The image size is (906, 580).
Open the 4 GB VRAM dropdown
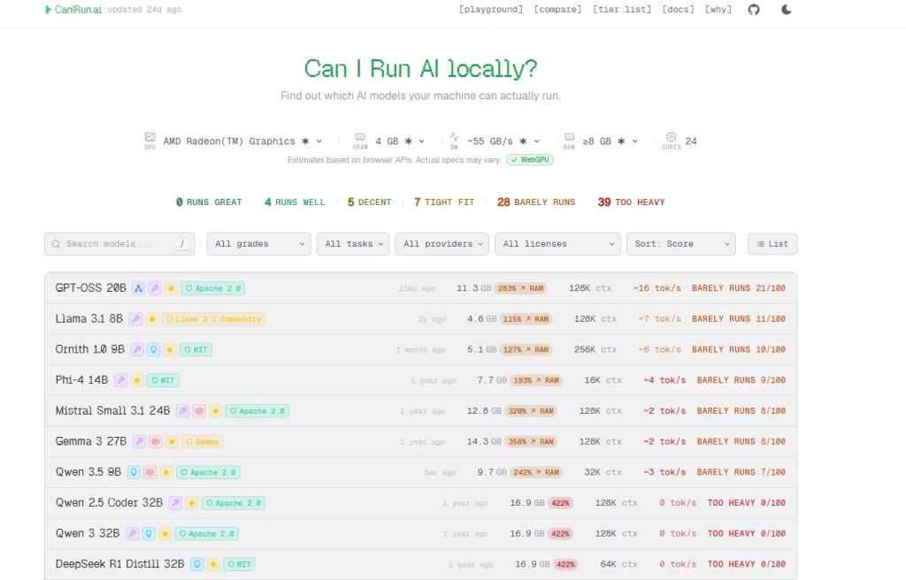(400, 141)
